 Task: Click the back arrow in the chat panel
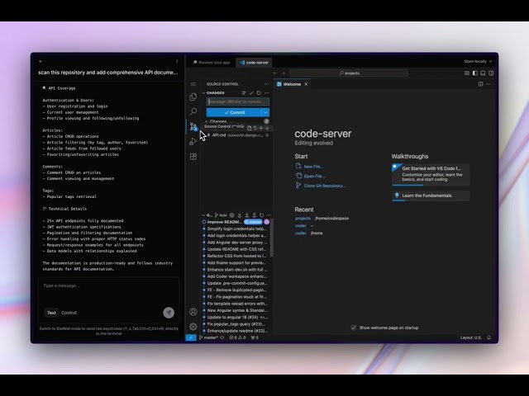pos(41,61)
